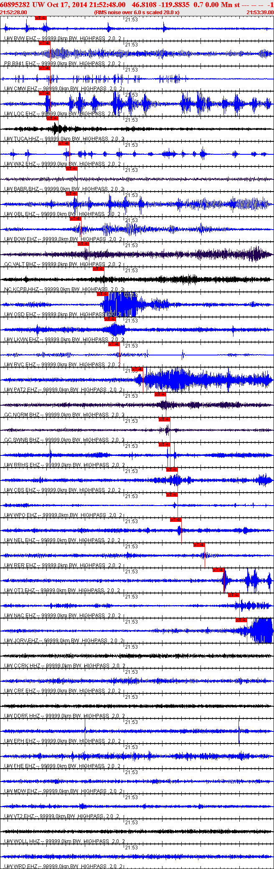Select the UW WPO EHZ station label
The width and height of the screenshot is (274, 869).
coord(63,515)
